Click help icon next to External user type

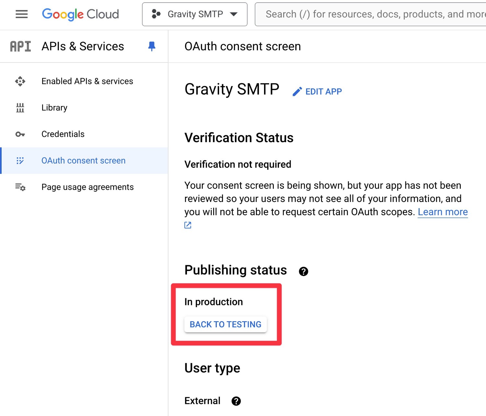click(236, 401)
